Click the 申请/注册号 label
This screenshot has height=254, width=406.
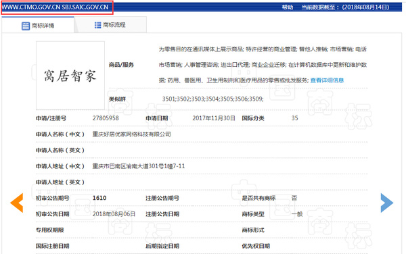[51, 118]
